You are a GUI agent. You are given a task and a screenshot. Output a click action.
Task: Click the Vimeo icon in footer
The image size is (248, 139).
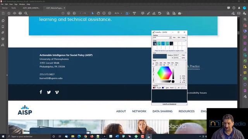57,92
